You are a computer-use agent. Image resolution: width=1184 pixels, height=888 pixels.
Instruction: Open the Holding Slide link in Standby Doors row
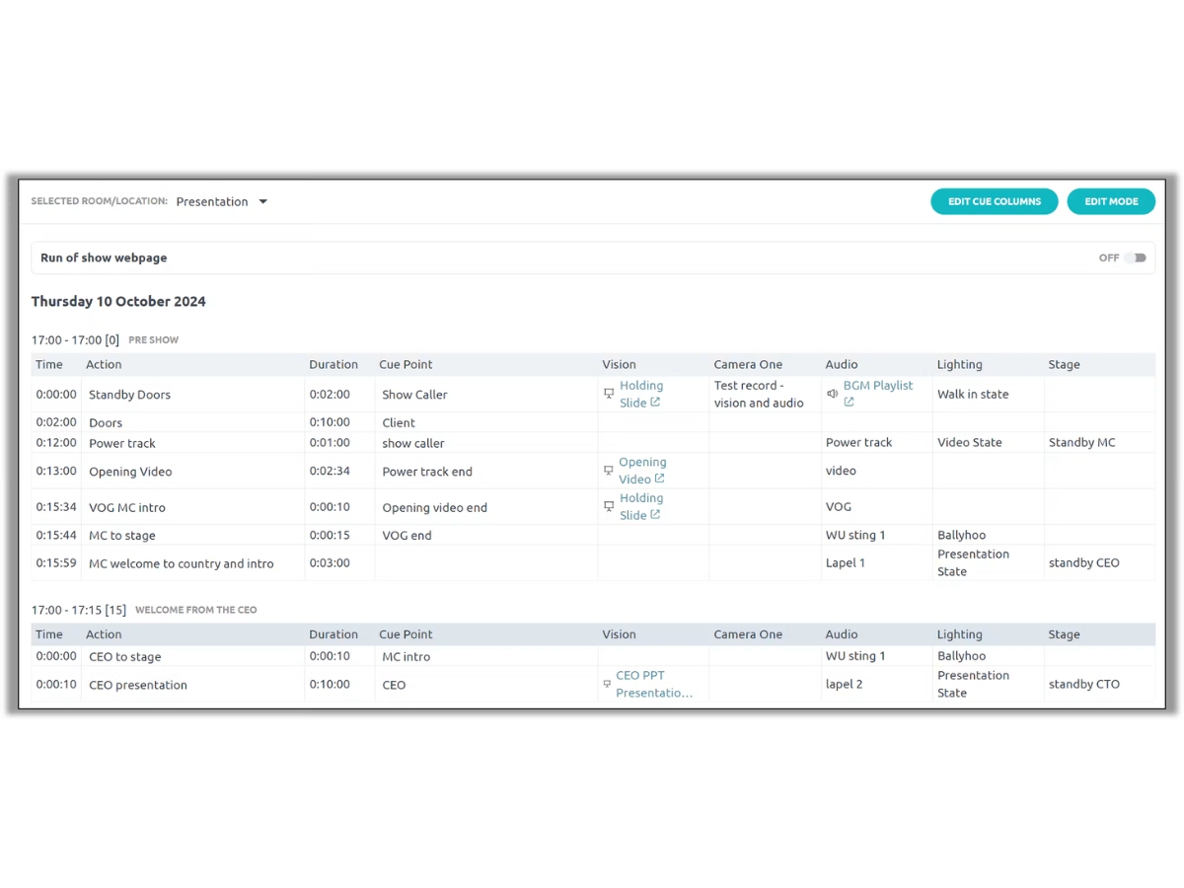[641, 394]
